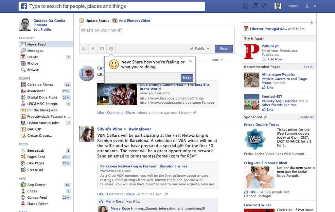Viewport: 335px width, 212px height.
Task: Click the What's on your mind field
Action: [157, 35]
